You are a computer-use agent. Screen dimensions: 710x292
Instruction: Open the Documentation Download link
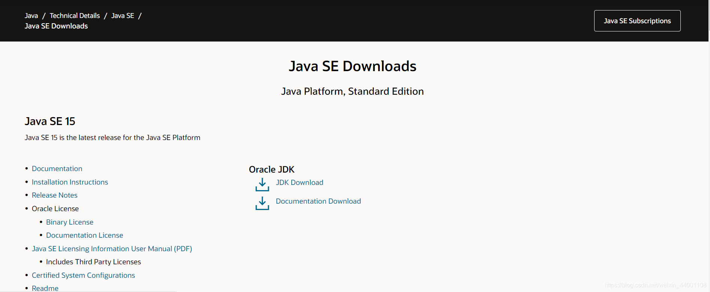(x=318, y=201)
